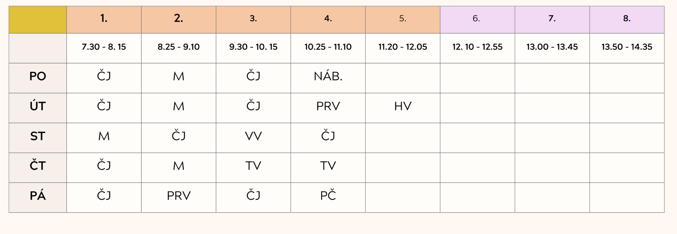The image size is (677, 234).
Task: Select Wednesday's first period M cell
Action: tap(104, 138)
